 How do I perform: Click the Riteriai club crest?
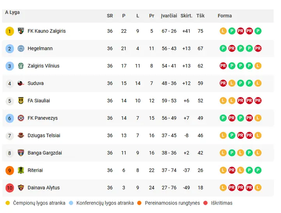pos(21,170)
